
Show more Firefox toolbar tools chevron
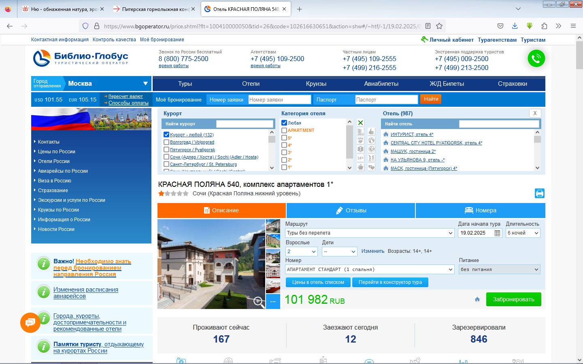(559, 26)
